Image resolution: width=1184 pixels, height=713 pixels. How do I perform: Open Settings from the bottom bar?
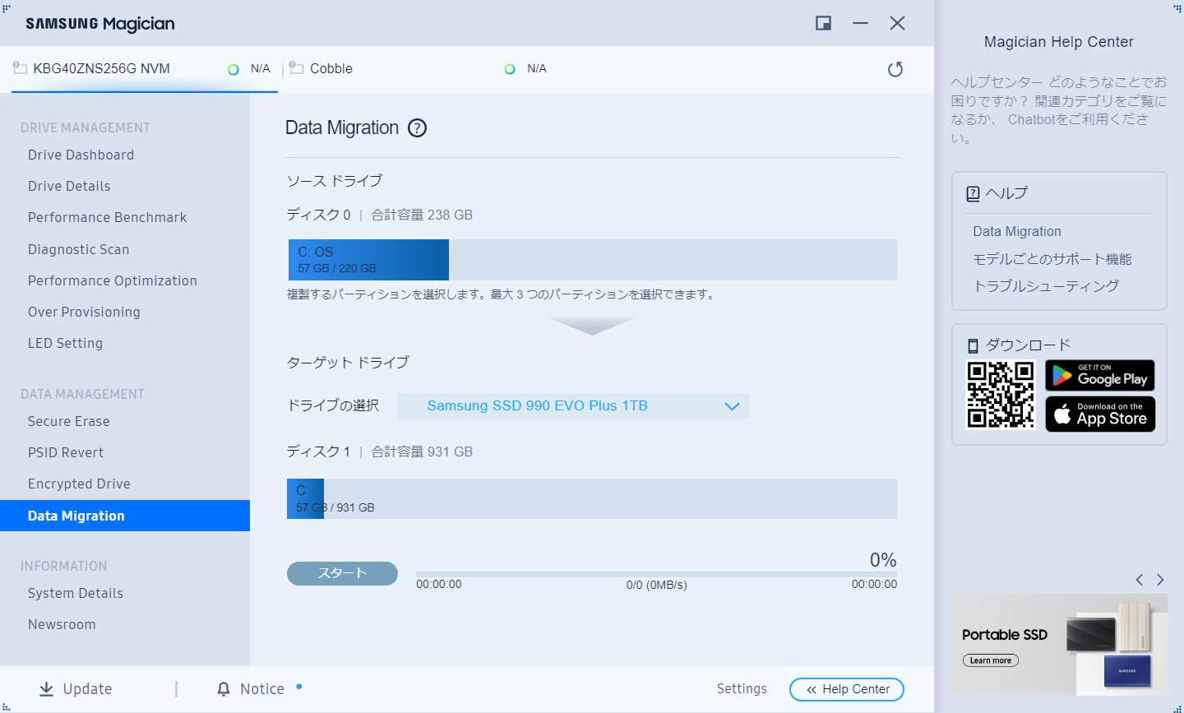click(x=742, y=688)
